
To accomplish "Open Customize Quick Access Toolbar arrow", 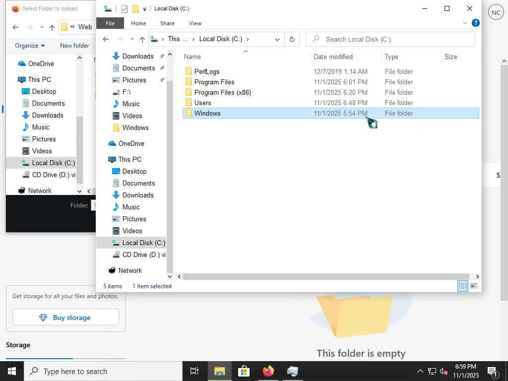I will click(144, 9).
